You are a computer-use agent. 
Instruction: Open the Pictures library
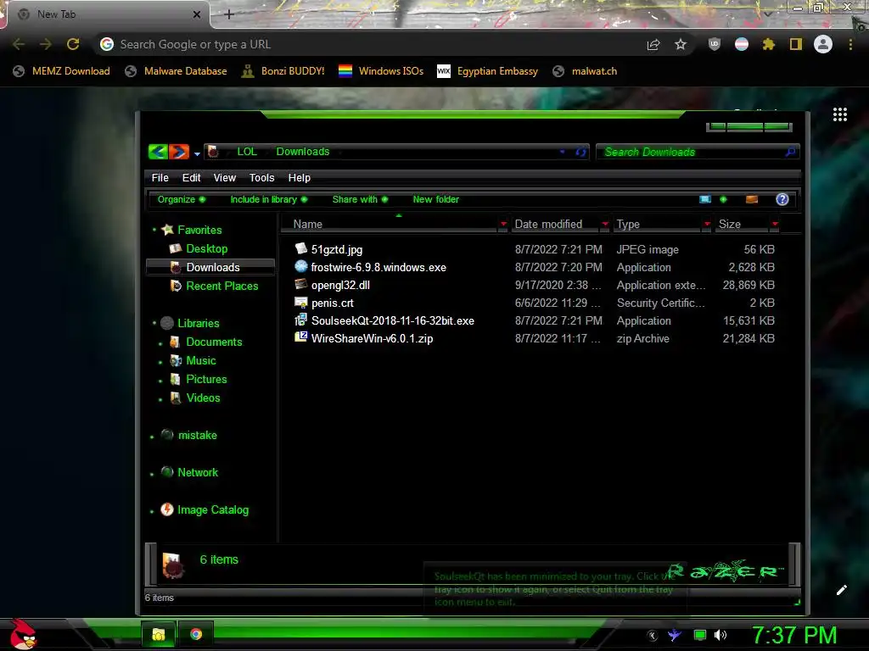pos(206,379)
